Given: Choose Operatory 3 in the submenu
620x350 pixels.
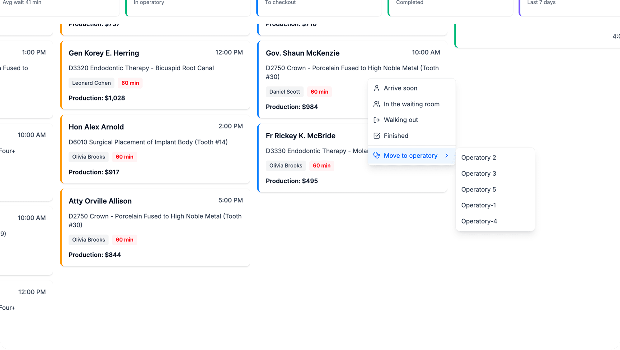Looking at the screenshot, I should 478,173.
